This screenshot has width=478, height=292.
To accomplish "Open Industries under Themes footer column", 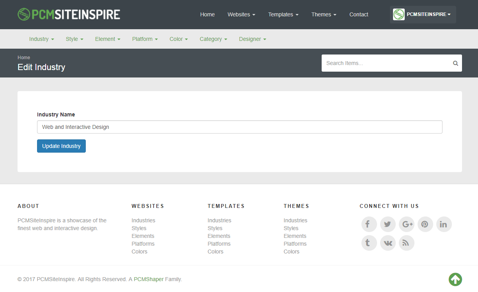I will 296,220.
